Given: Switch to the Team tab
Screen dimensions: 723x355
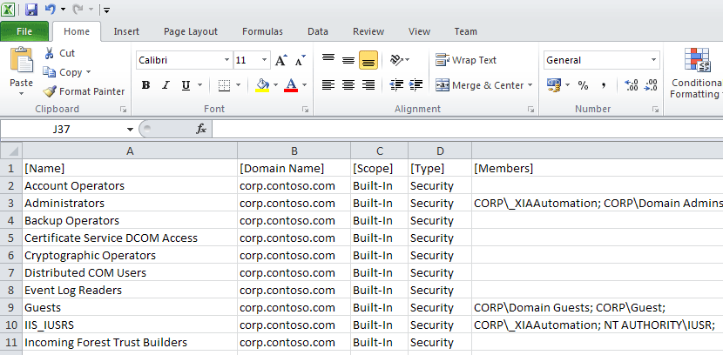Looking at the screenshot, I should click(465, 31).
